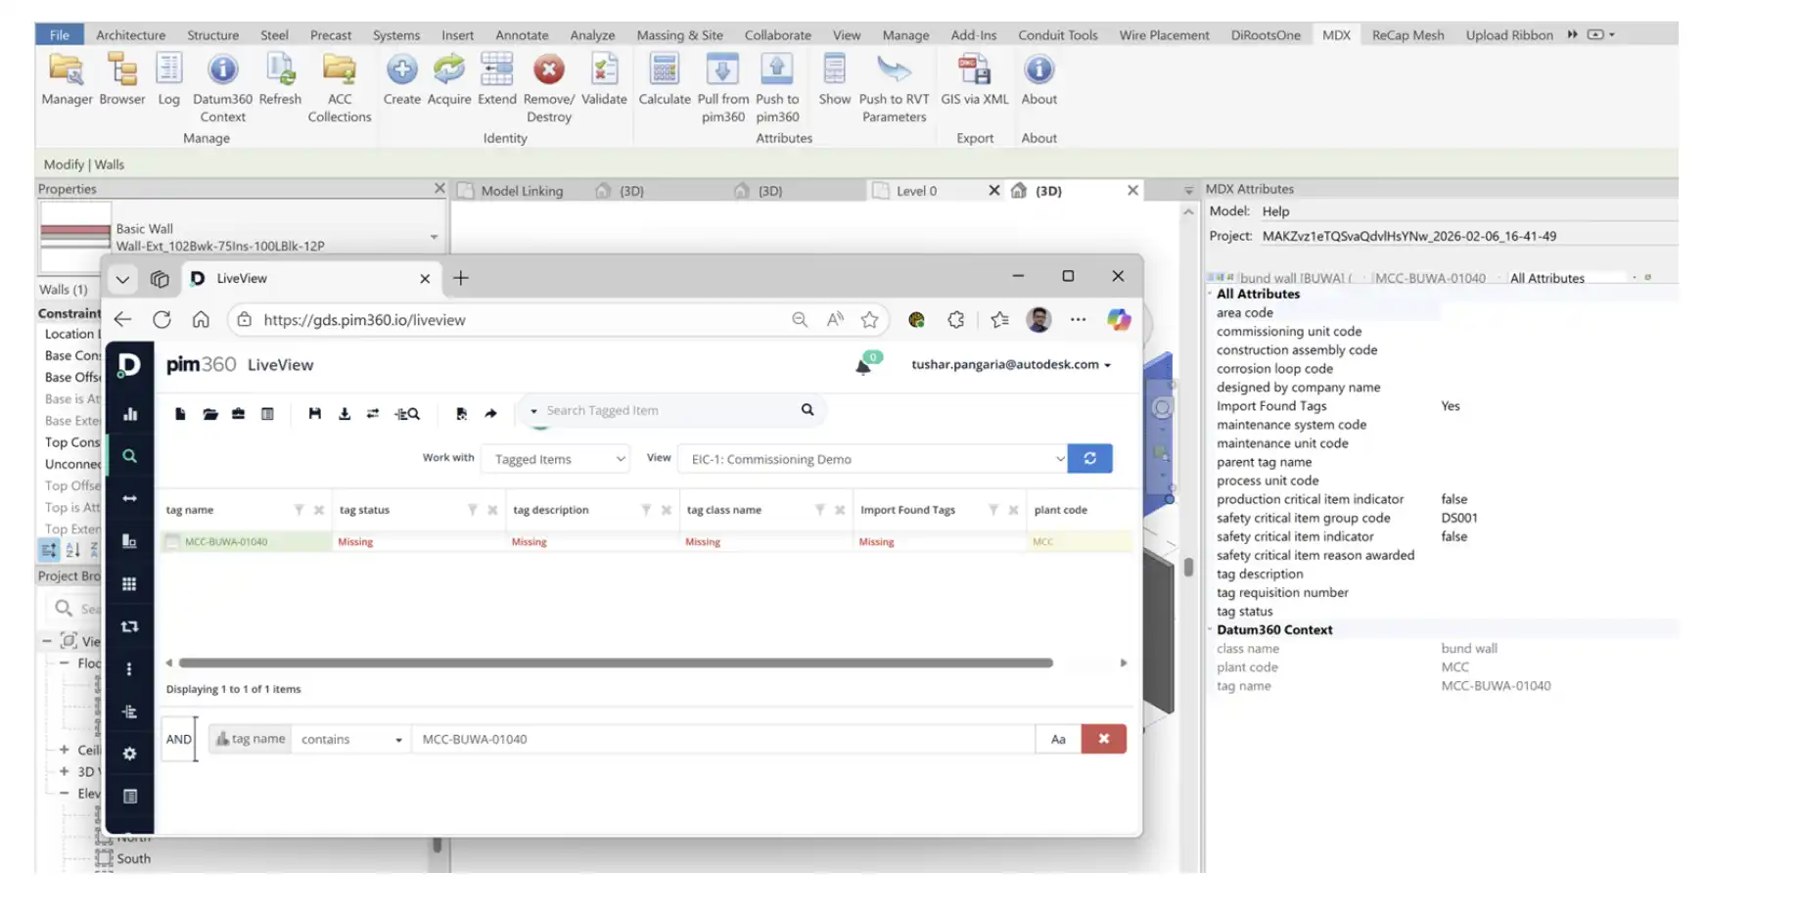Click the Validate tool

pos(604,83)
